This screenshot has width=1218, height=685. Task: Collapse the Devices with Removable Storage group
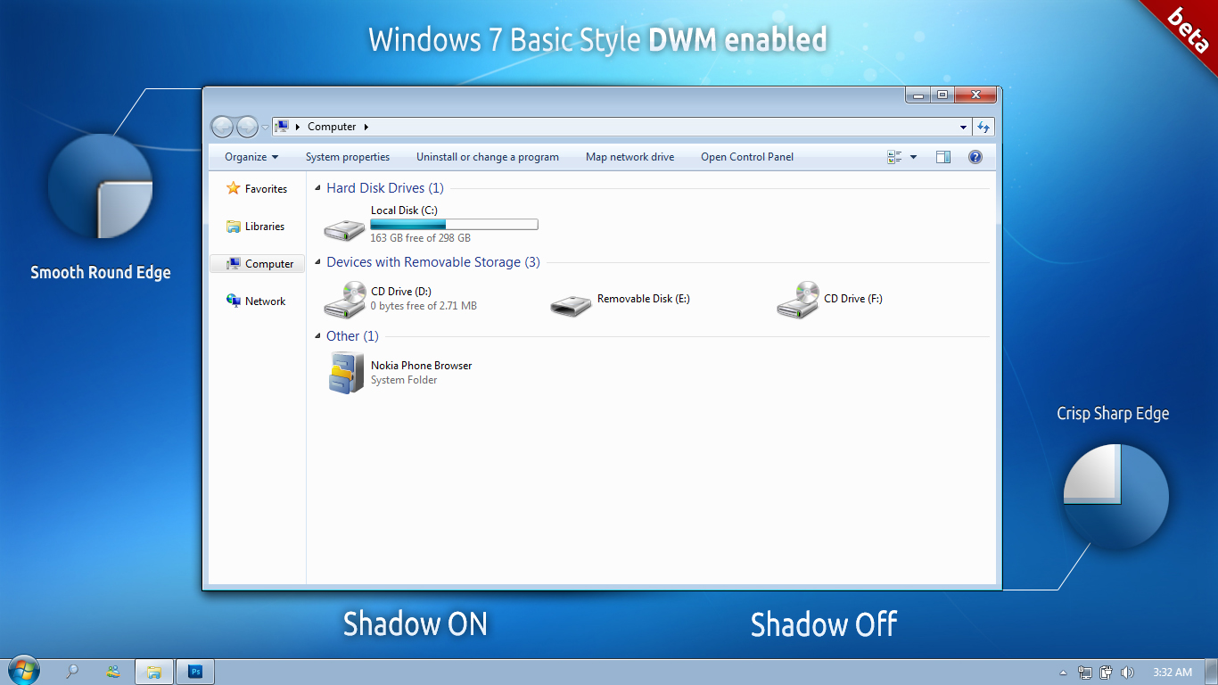click(x=318, y=262)
